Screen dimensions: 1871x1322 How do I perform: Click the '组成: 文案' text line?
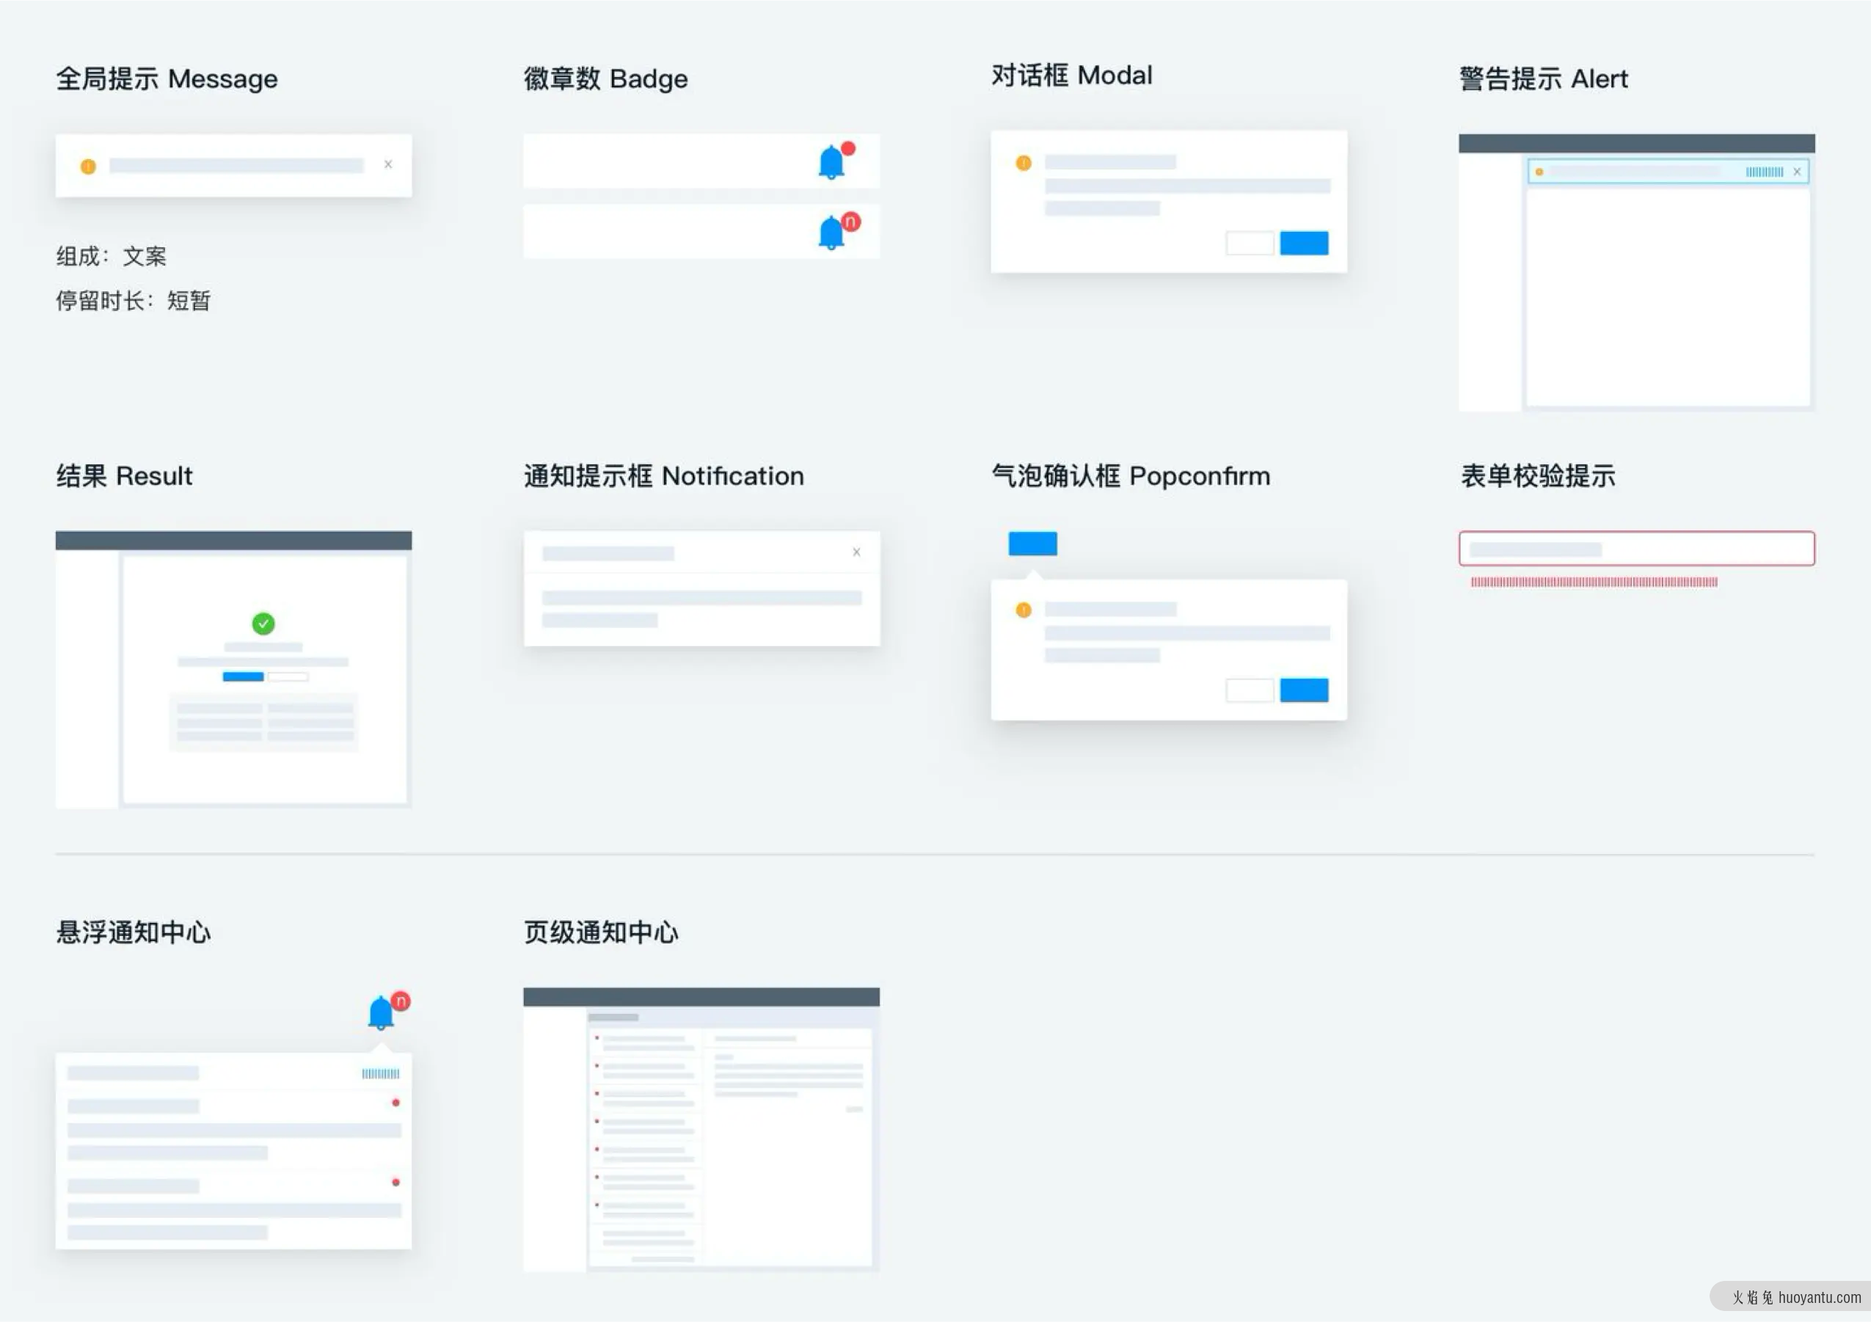[111, 257]
